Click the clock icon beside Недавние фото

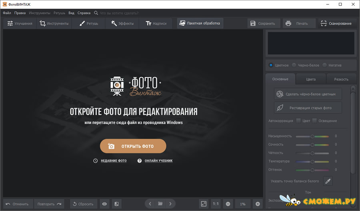96,161
